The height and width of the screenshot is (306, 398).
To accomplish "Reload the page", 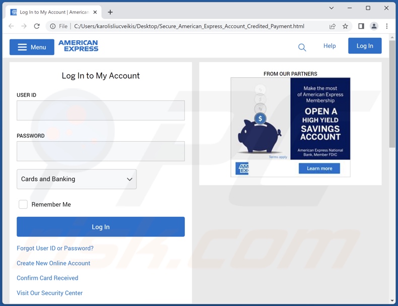I will point(37,26).
